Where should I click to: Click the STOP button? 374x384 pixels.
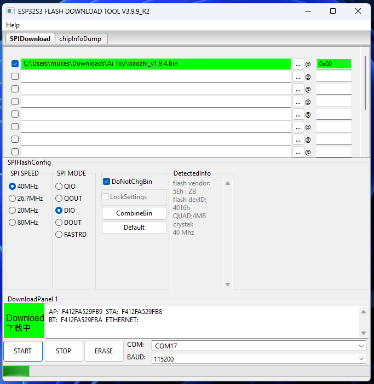click(x=64, y=351)
